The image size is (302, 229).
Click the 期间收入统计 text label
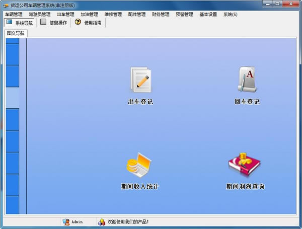139,186
